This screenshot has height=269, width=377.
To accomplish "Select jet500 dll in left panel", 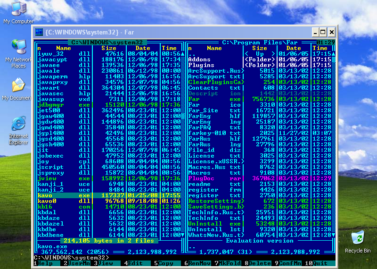I will [x=109, y=110].
